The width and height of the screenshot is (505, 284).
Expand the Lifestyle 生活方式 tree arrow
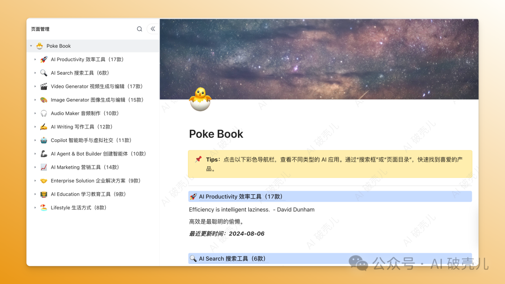[x=35, y=208]
